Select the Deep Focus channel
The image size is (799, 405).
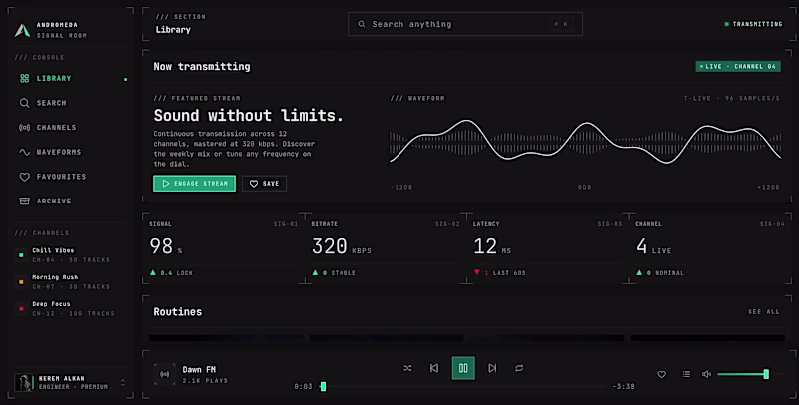[x=71, y=309]
